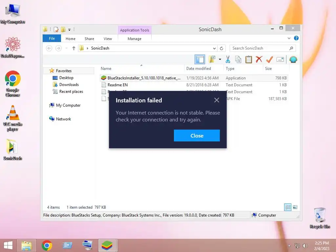Open recent locations dropdown beside Forward arrow

[x=66, y=48]
